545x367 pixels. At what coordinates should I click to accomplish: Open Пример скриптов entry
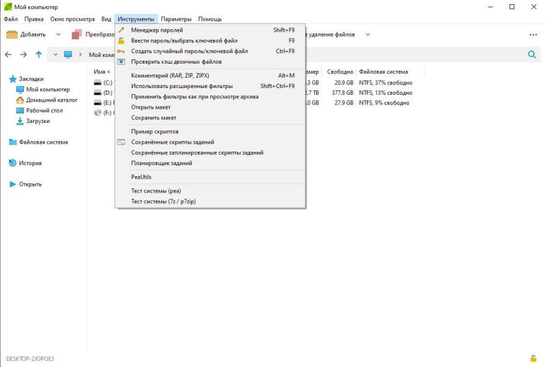210,132
